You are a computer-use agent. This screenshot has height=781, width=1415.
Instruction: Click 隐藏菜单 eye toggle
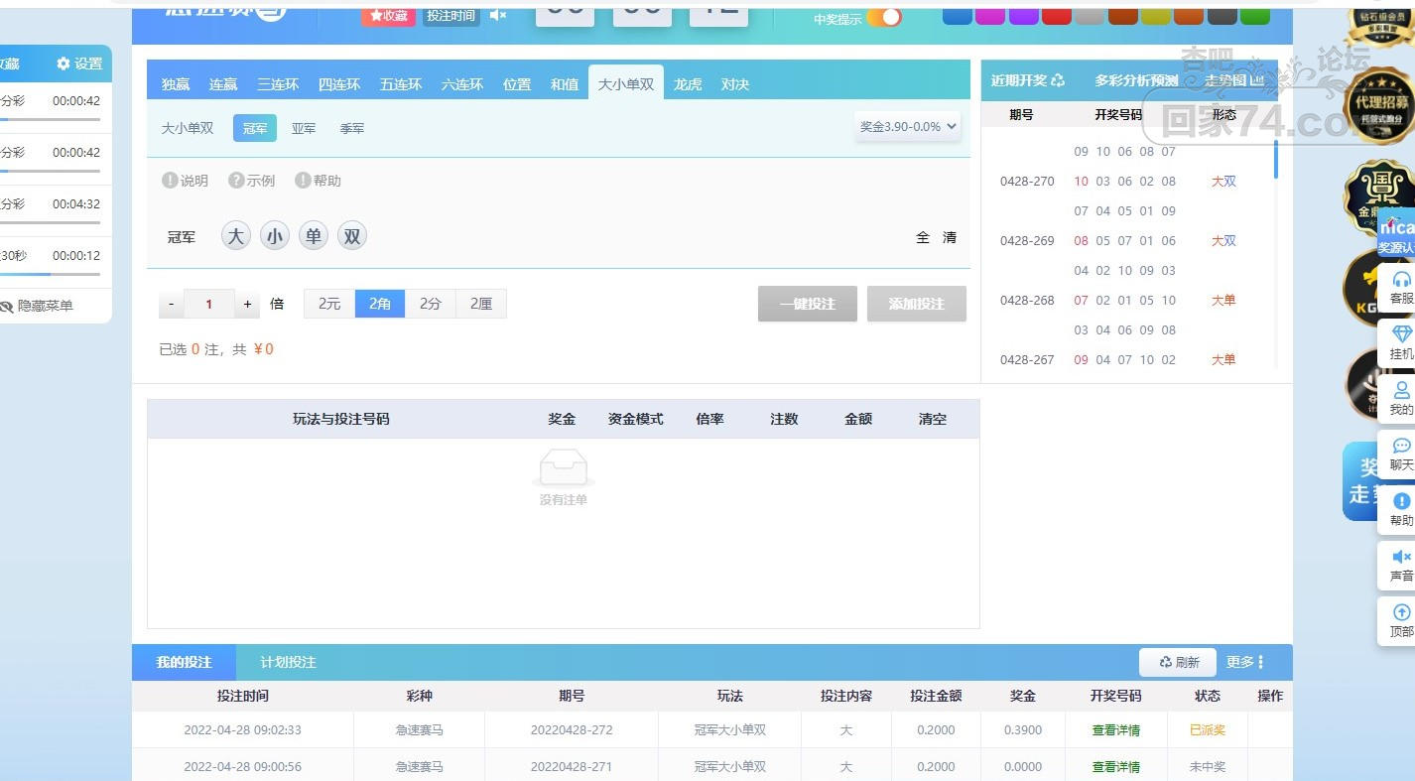[x=38, y=306]
